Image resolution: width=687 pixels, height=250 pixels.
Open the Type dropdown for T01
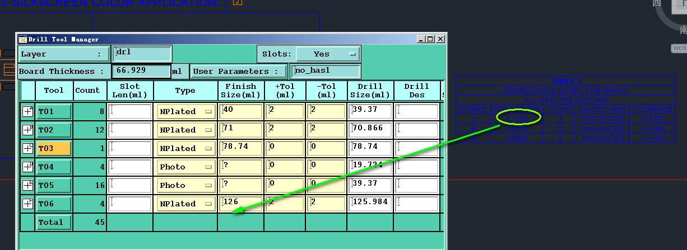(185, 111)
